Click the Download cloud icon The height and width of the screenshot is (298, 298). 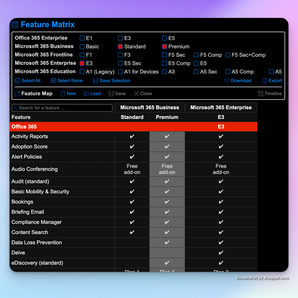(x=227, y=81)
